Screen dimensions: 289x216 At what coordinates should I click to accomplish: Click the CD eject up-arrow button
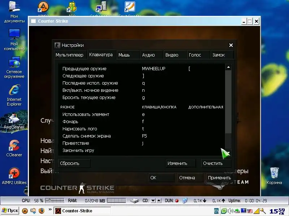pyautogui.click(x=159, y=201)
